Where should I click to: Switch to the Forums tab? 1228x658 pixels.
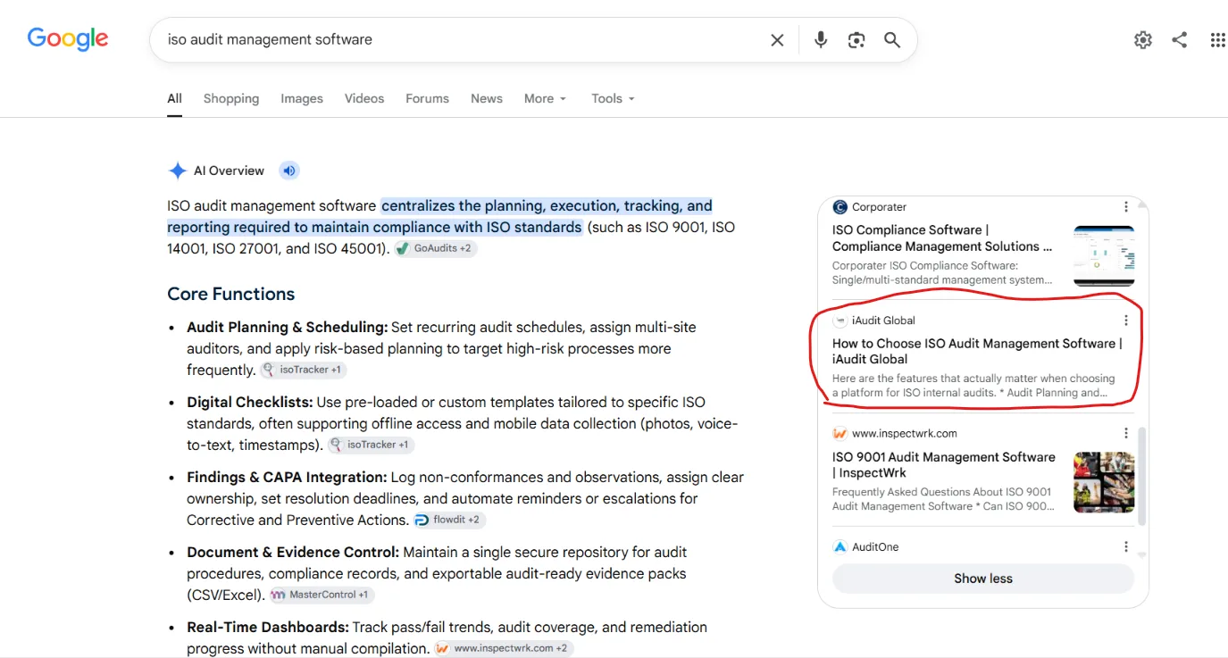(427, 99)
